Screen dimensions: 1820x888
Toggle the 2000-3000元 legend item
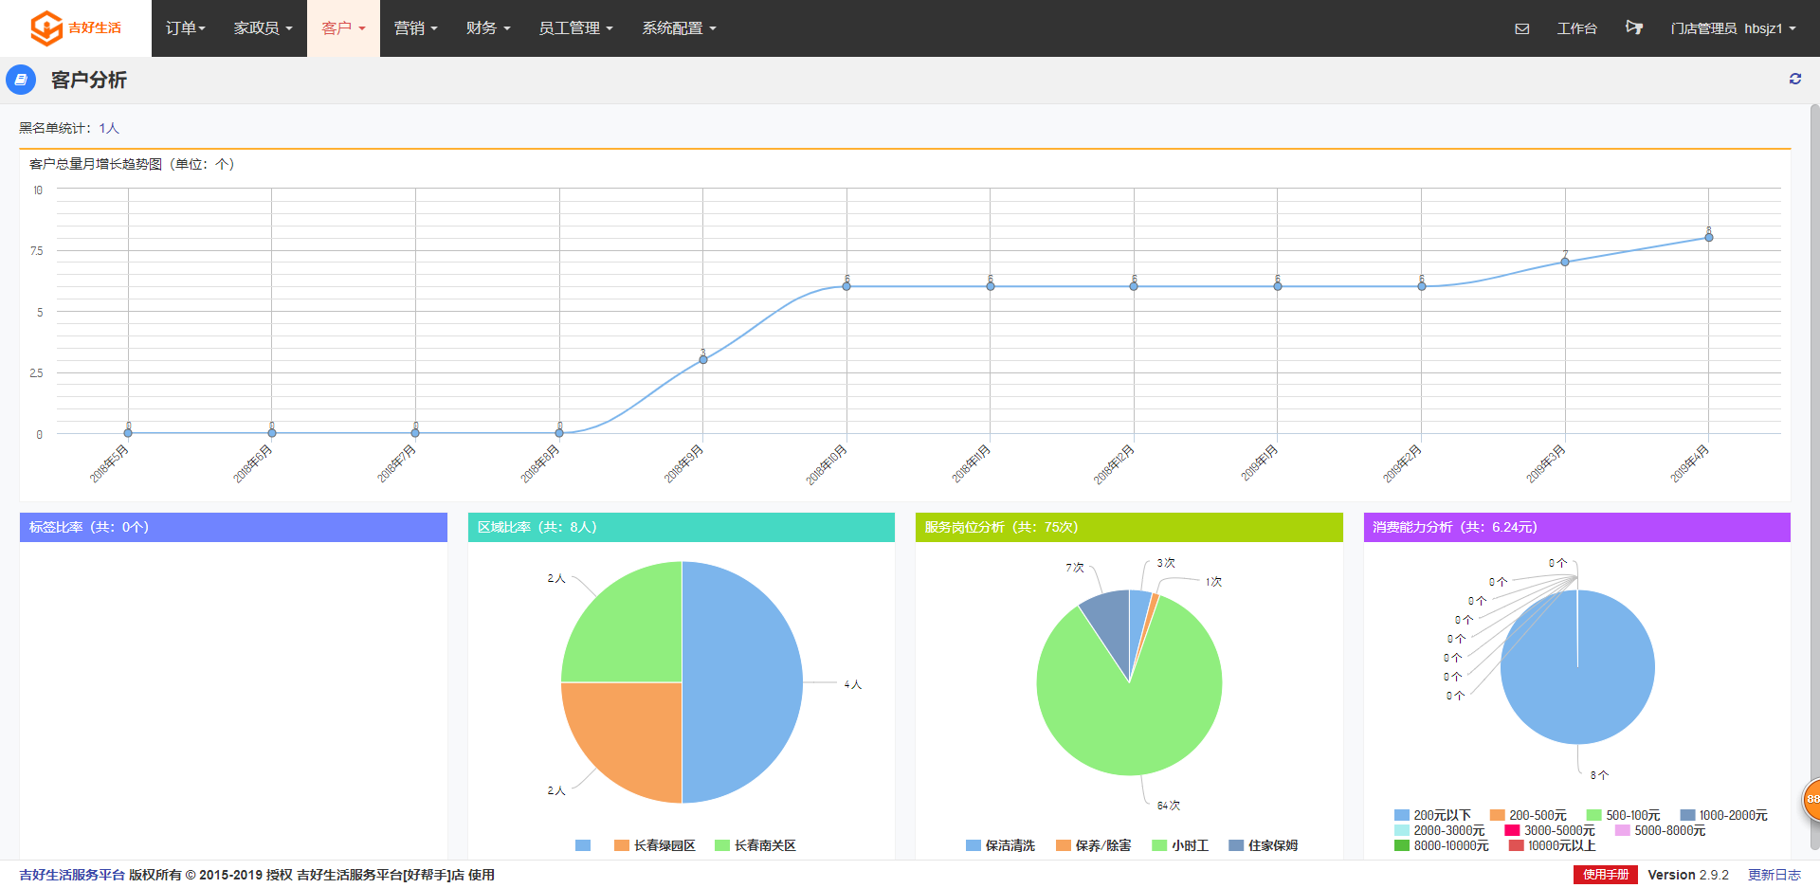click(1440, 830)
